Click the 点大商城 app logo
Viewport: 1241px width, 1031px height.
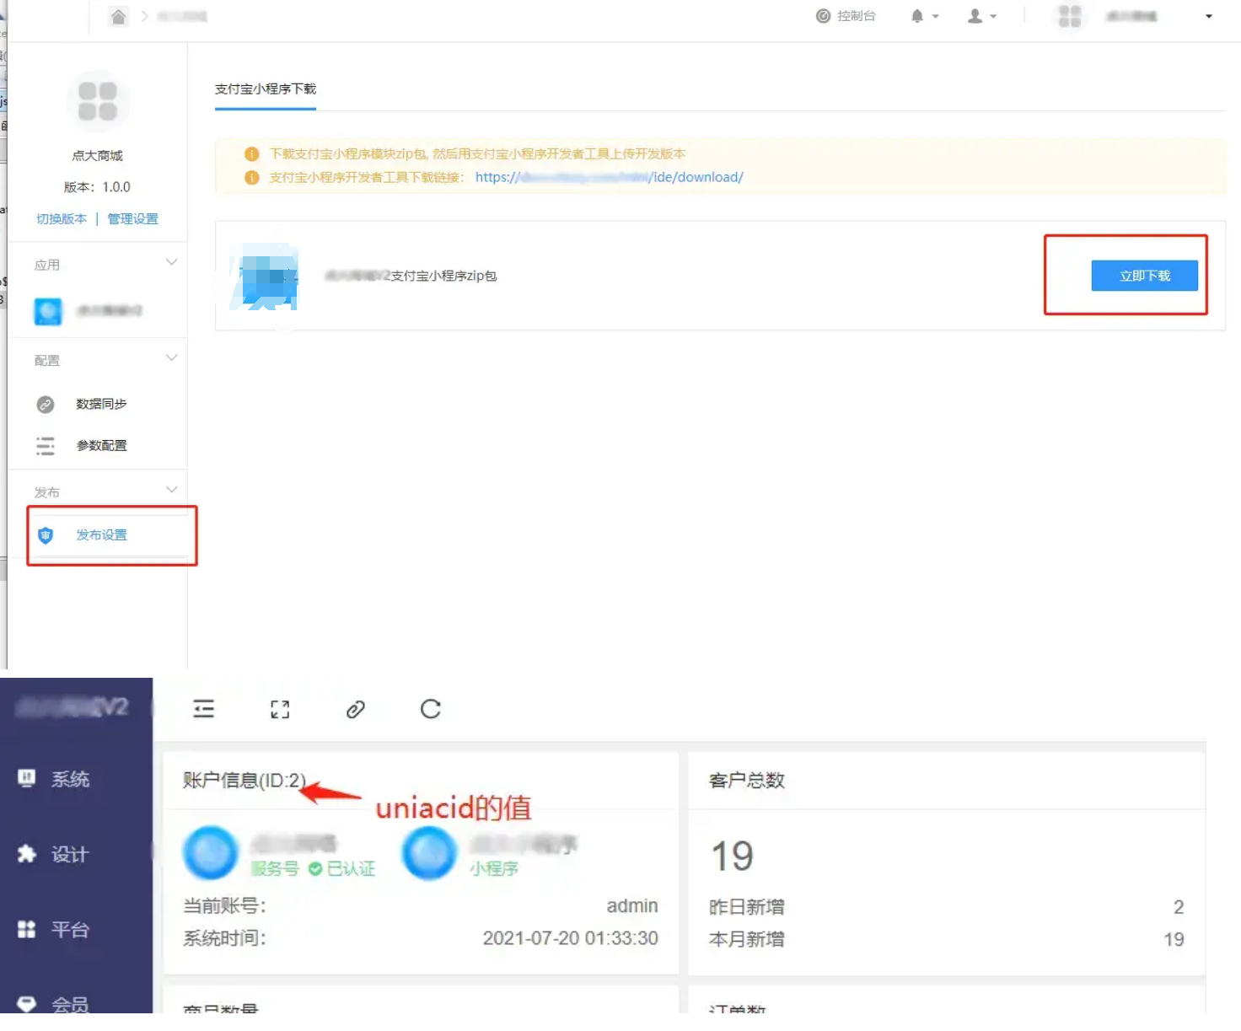point(98,101)
